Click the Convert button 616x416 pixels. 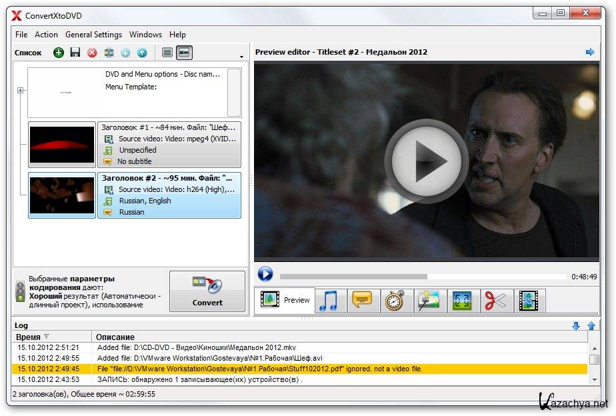[x=207, y=291]
